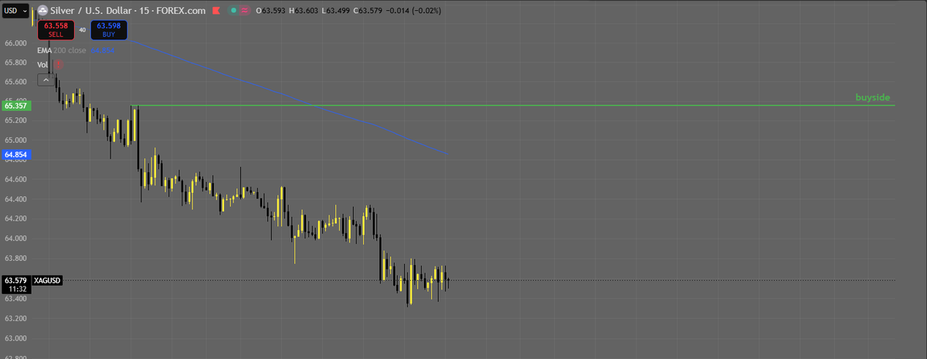Click the pink wavy data-mode icon

coord(246,12)
